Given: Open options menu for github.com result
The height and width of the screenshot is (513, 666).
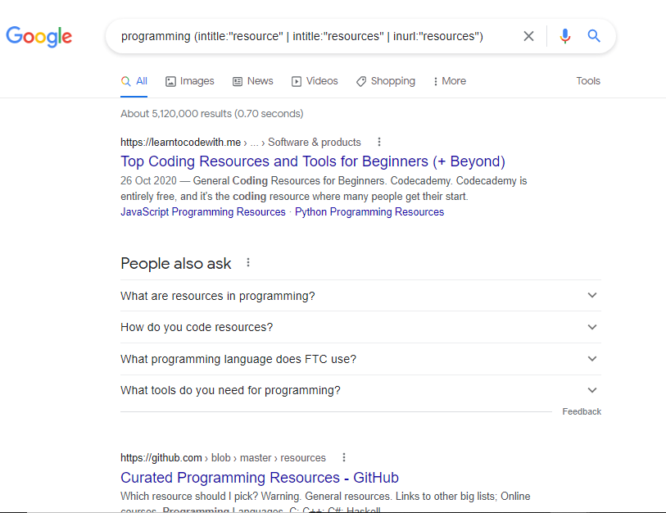Looking at the screenshot, I should (343, 457).
